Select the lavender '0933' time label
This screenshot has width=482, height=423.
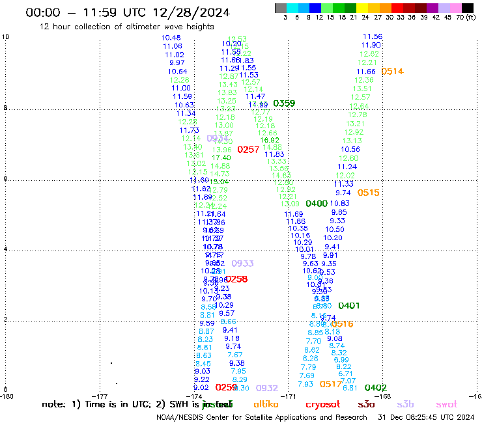(242, 264)
